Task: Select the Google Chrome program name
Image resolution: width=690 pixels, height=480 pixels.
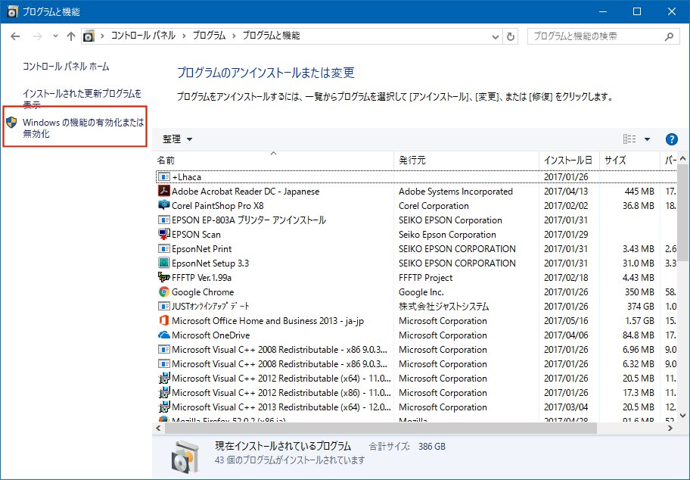Action: (203, 292)
